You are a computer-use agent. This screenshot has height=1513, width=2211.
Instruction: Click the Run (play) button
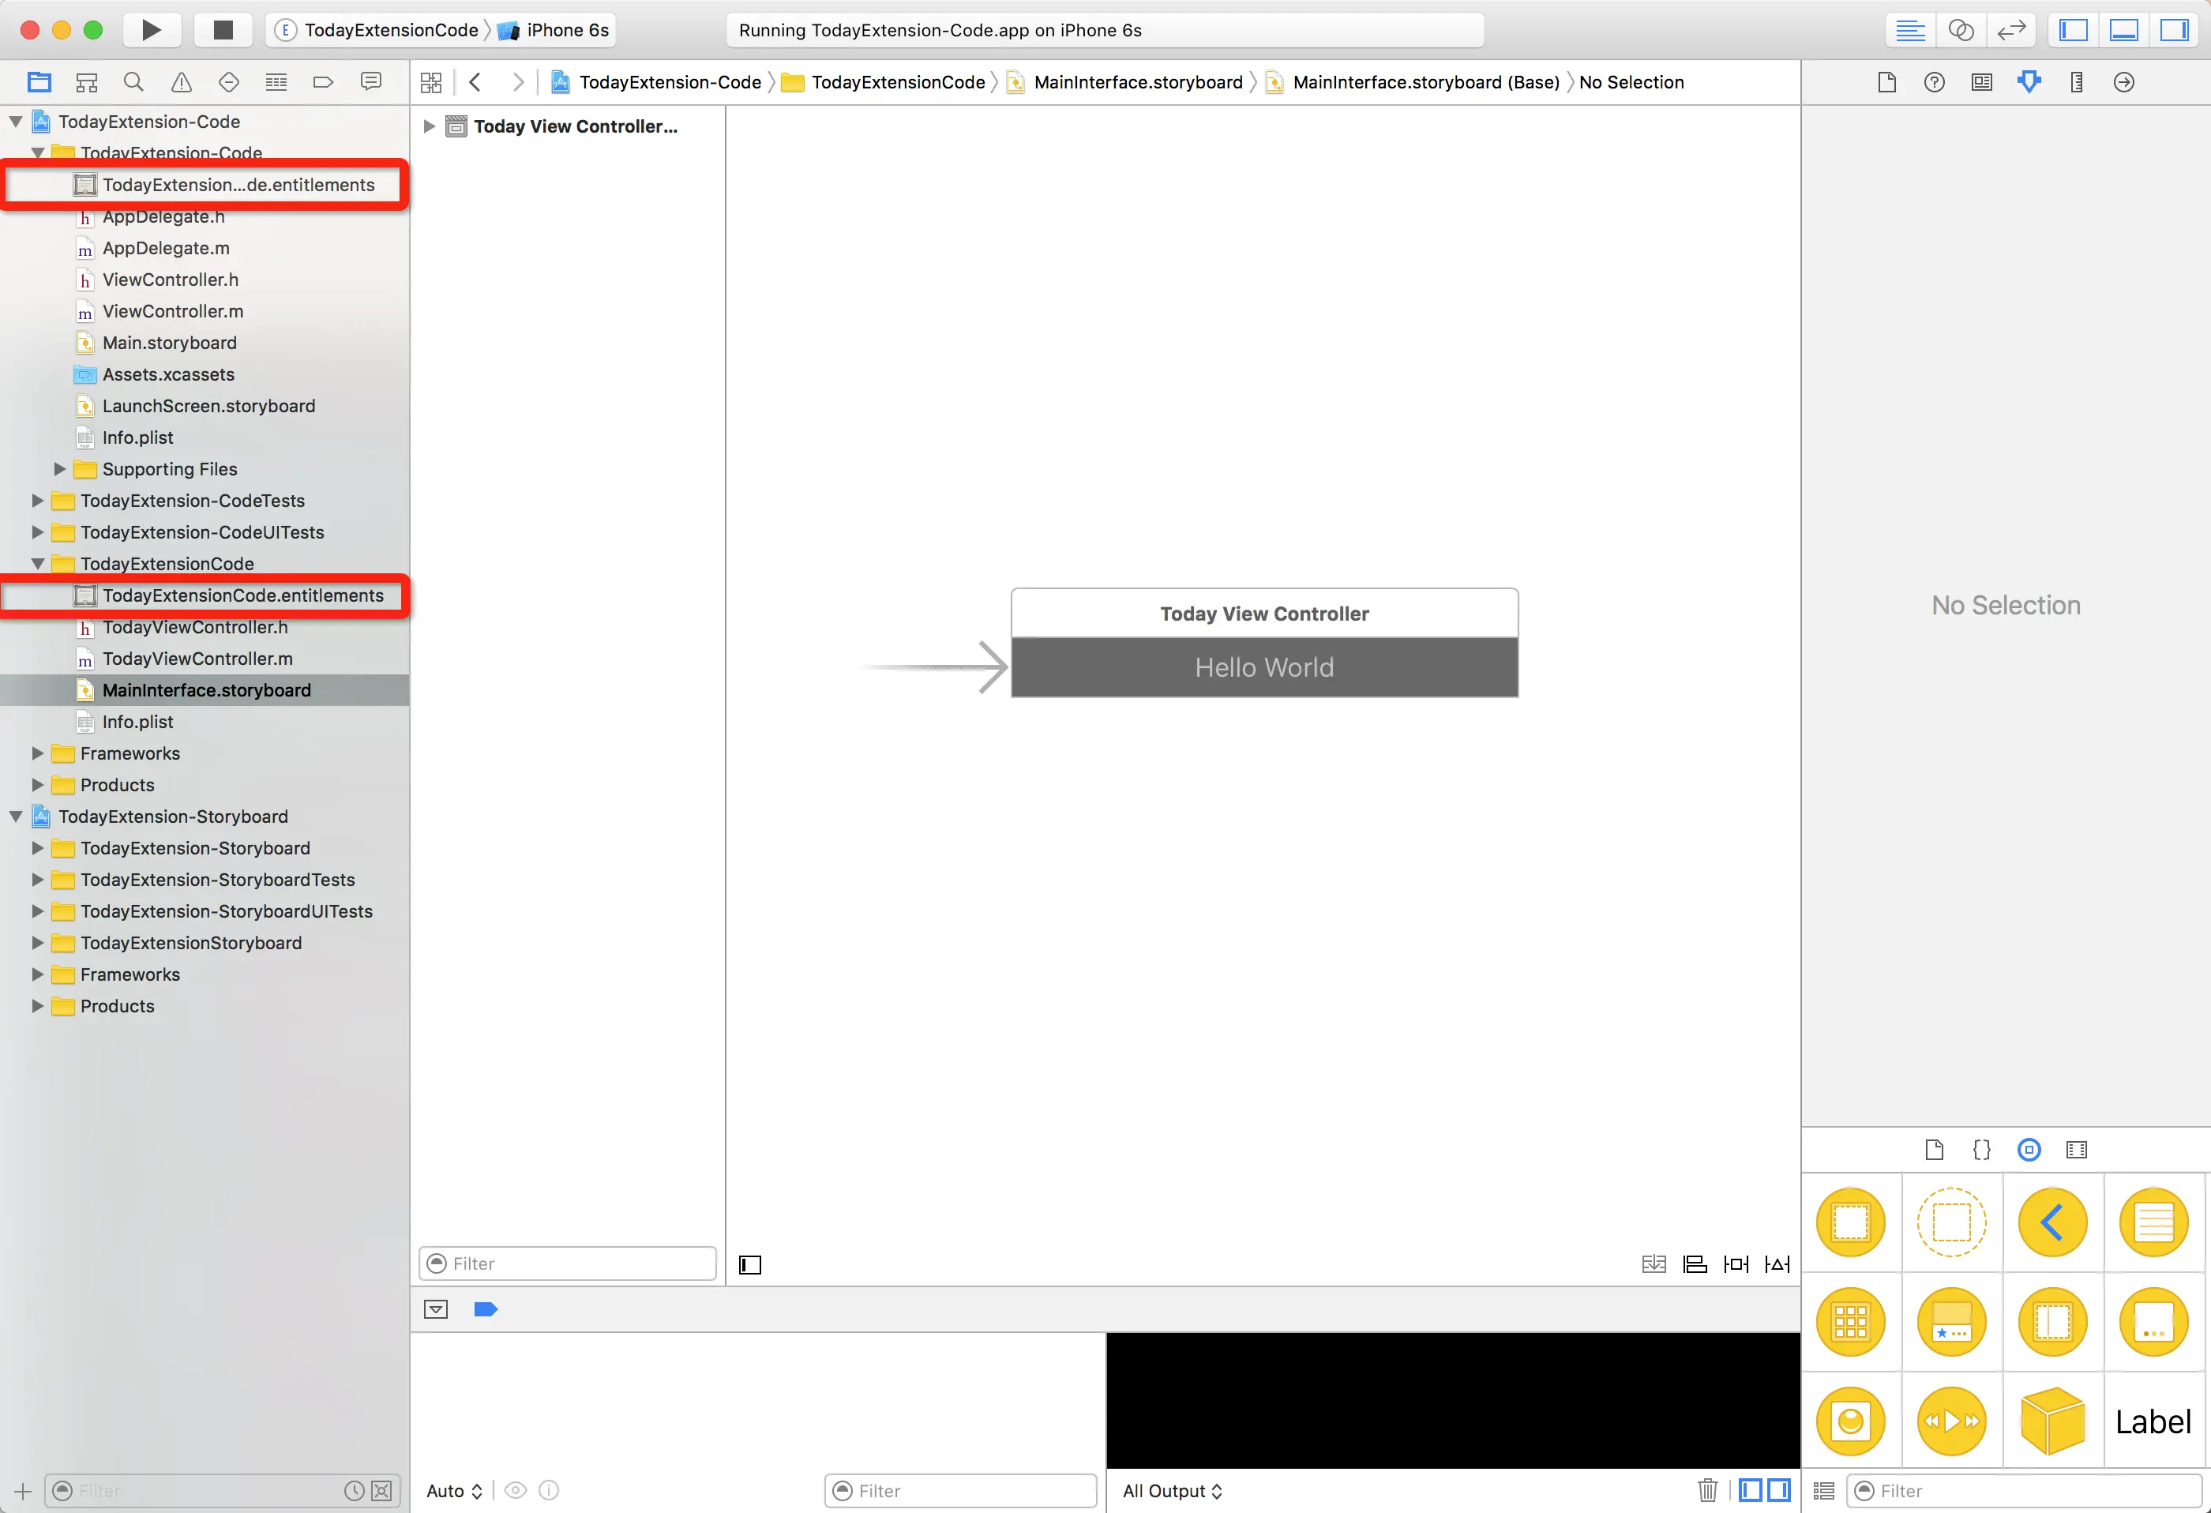pyautogui.click(x=152, y=29)
